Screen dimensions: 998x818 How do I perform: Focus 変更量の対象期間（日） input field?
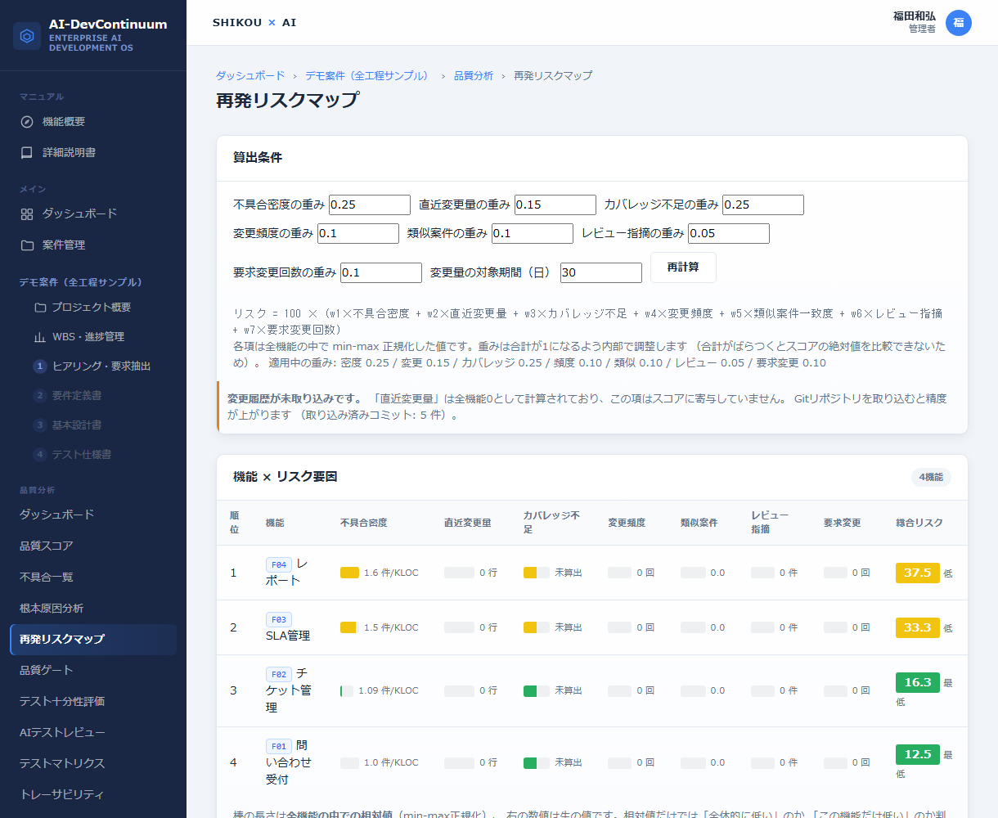click(x=601, y=272)
